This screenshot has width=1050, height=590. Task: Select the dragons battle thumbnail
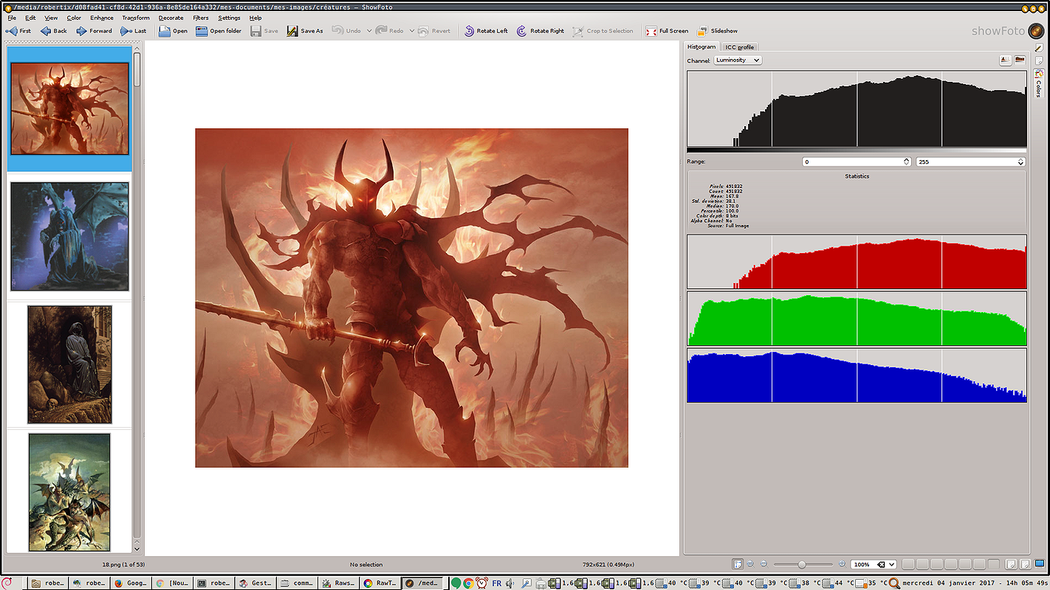tap(69, 492)
